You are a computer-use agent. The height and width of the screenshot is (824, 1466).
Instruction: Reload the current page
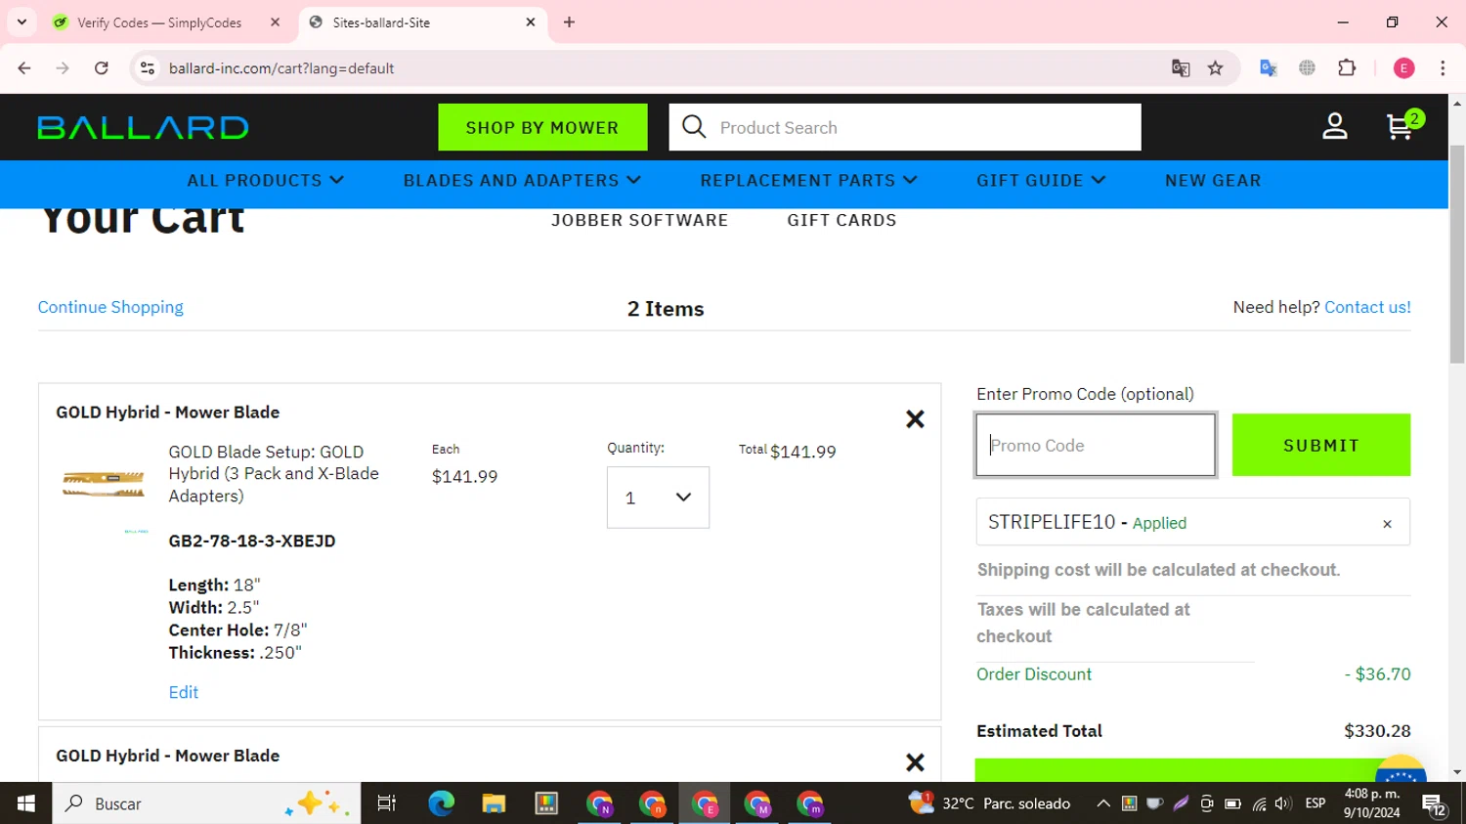click(102, 68)
